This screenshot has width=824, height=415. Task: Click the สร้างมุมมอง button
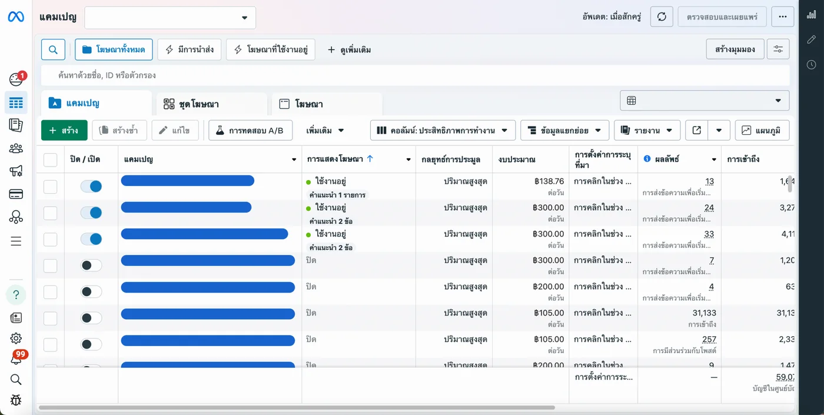click(735, 49)
